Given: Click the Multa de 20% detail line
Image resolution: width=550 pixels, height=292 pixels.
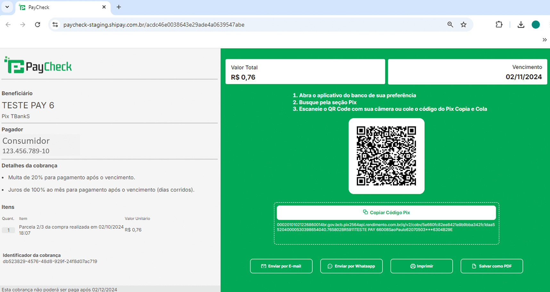Looking at the screenshot, I should tap(72, 178).
